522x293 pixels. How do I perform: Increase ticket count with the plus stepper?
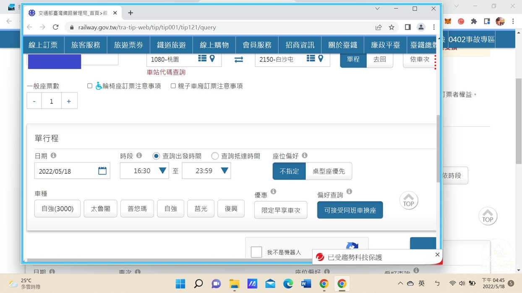tap(69, 100)
